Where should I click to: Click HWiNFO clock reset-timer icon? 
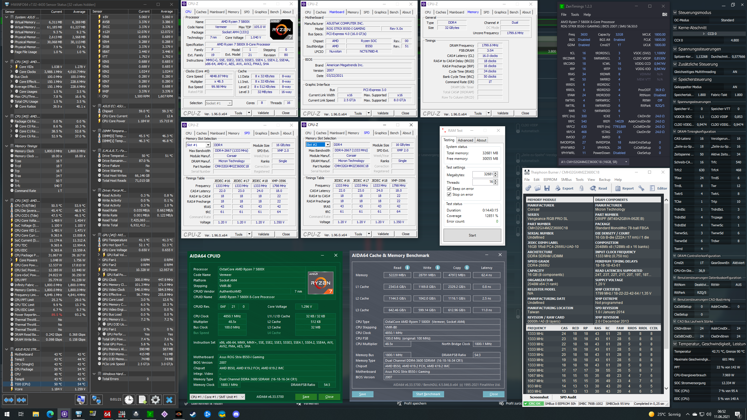[129, 400]
